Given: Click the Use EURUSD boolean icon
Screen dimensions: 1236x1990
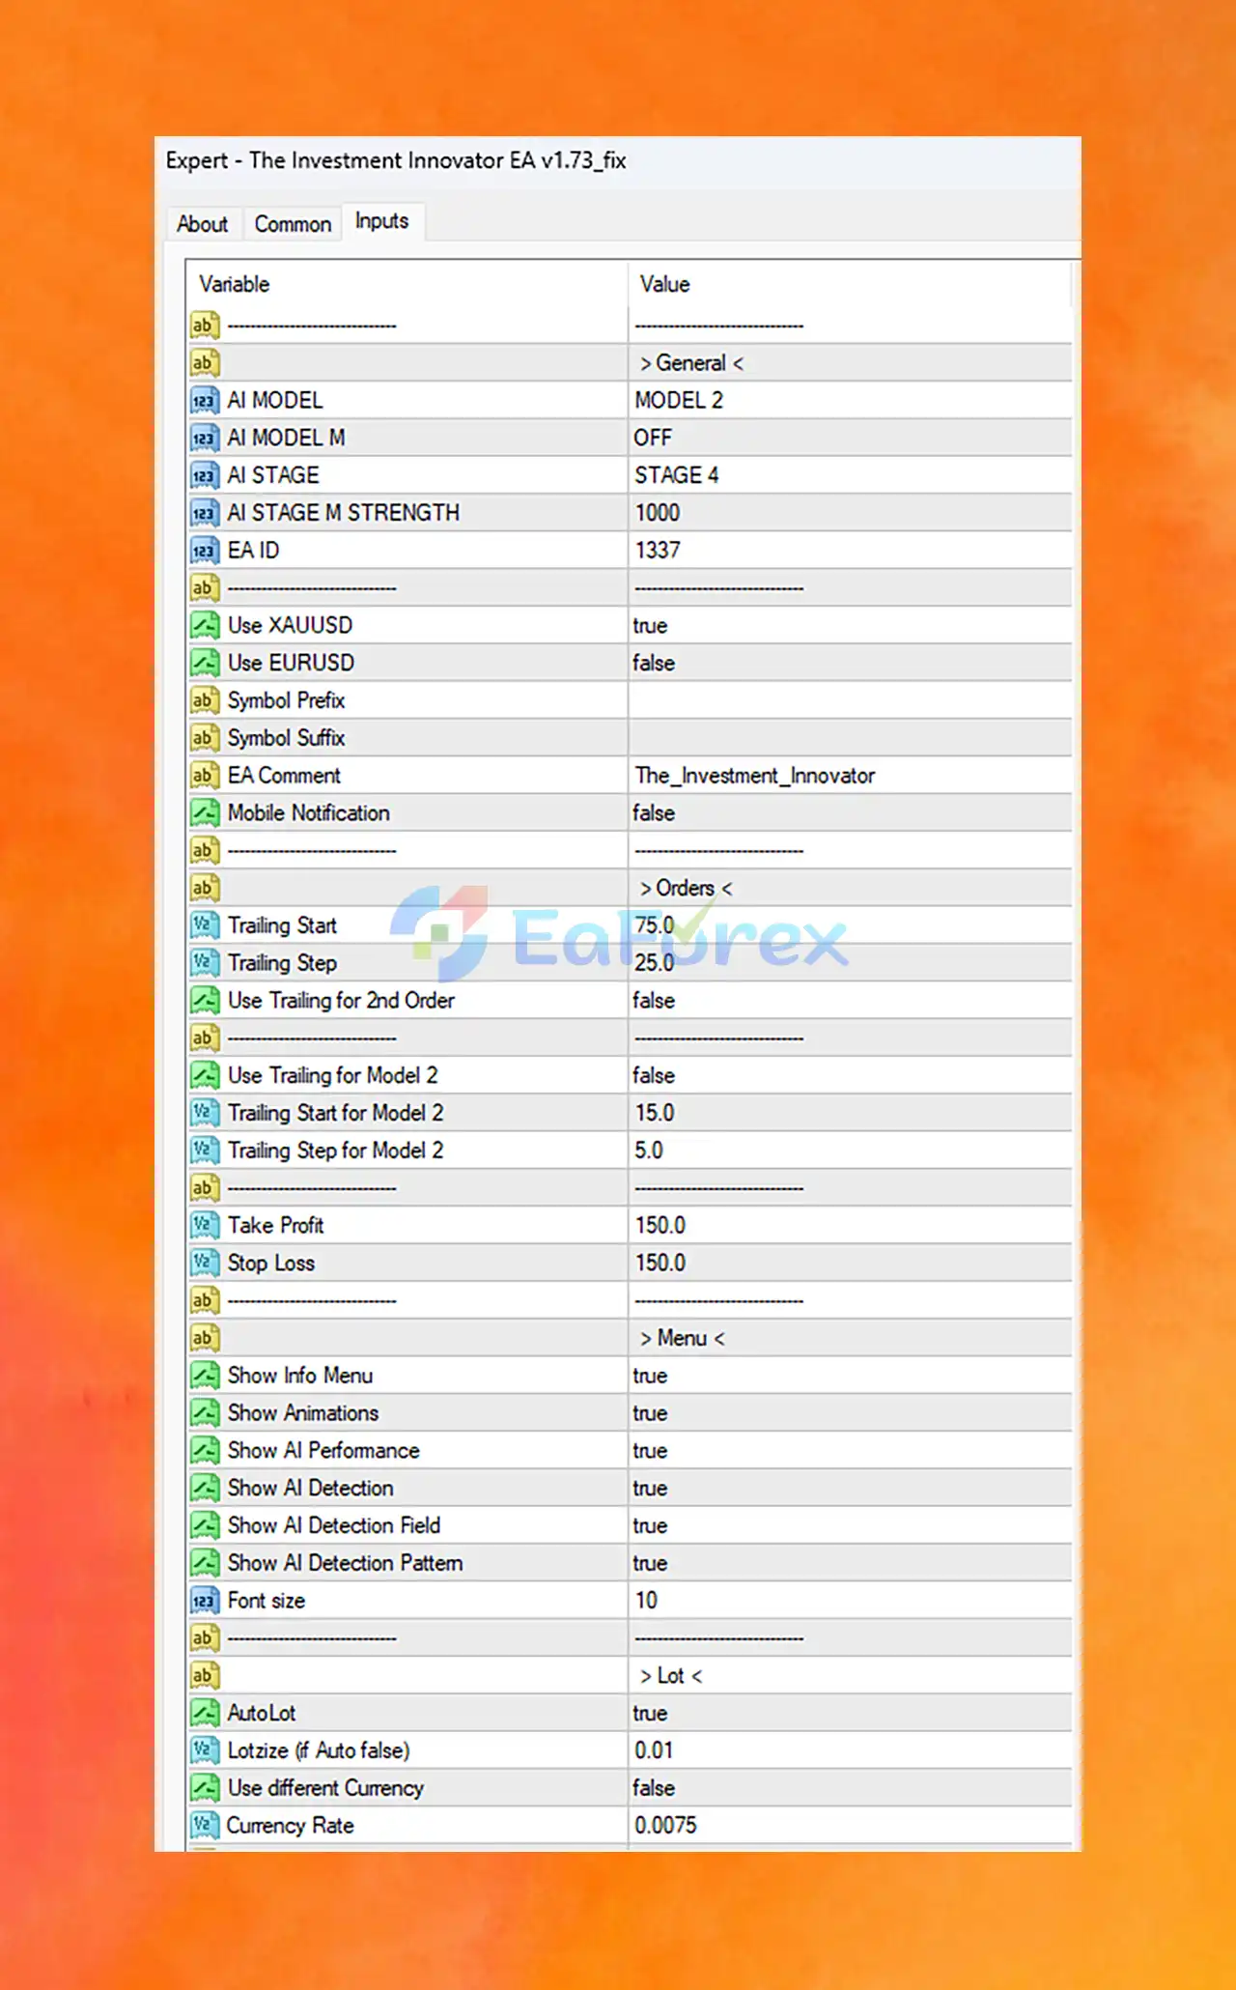Looking at the screenshot, I should pos(205,663).
